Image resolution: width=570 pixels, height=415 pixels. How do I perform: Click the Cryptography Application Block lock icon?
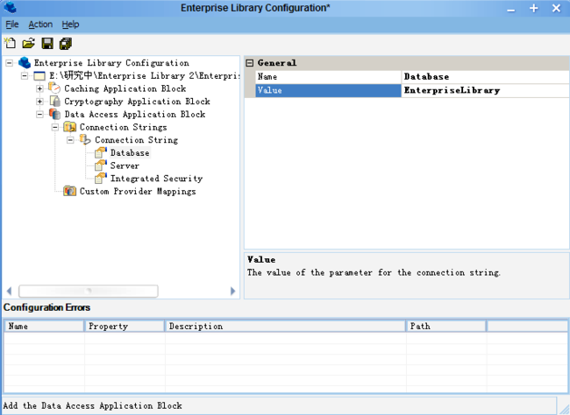[54, 101]
